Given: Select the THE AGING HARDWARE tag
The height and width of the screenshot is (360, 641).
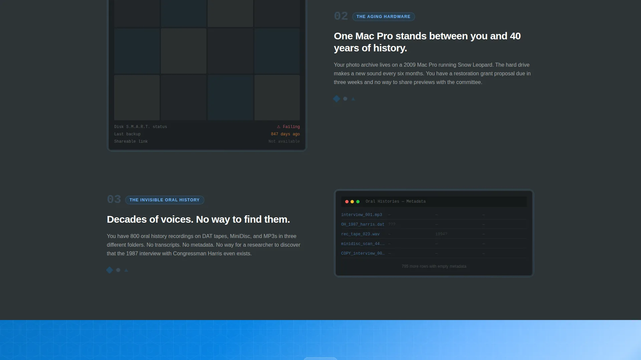Looking at the screenshot, I should (383, 17).
